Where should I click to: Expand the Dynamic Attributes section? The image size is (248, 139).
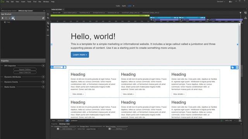tap(43, 77)
